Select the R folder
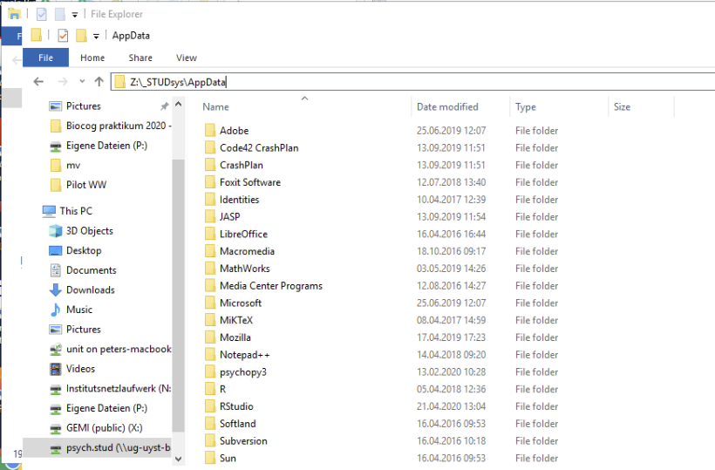 tap(222, 389)
